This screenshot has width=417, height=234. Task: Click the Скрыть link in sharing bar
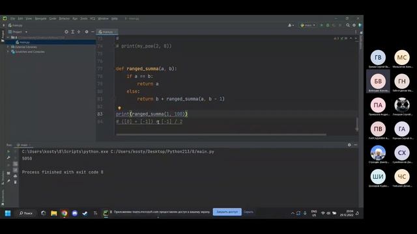coord(248,212)
